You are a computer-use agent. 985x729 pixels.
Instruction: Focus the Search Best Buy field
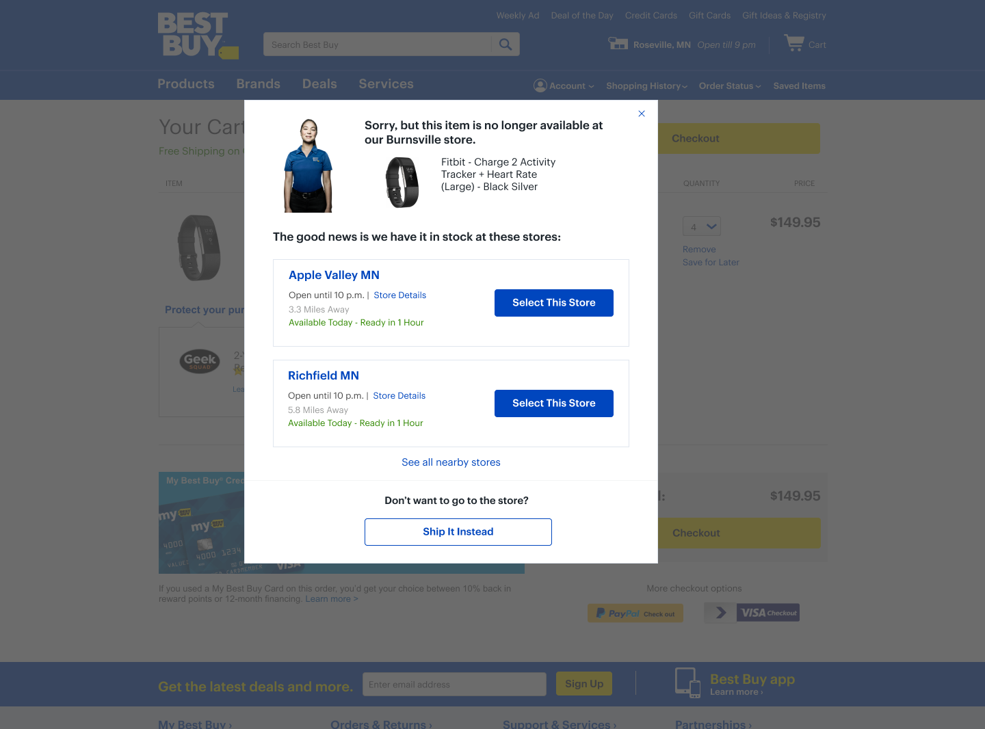(378, 44)
